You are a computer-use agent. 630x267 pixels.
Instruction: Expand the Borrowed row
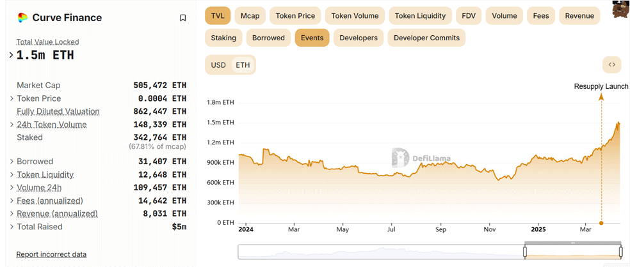coord(12,162)
